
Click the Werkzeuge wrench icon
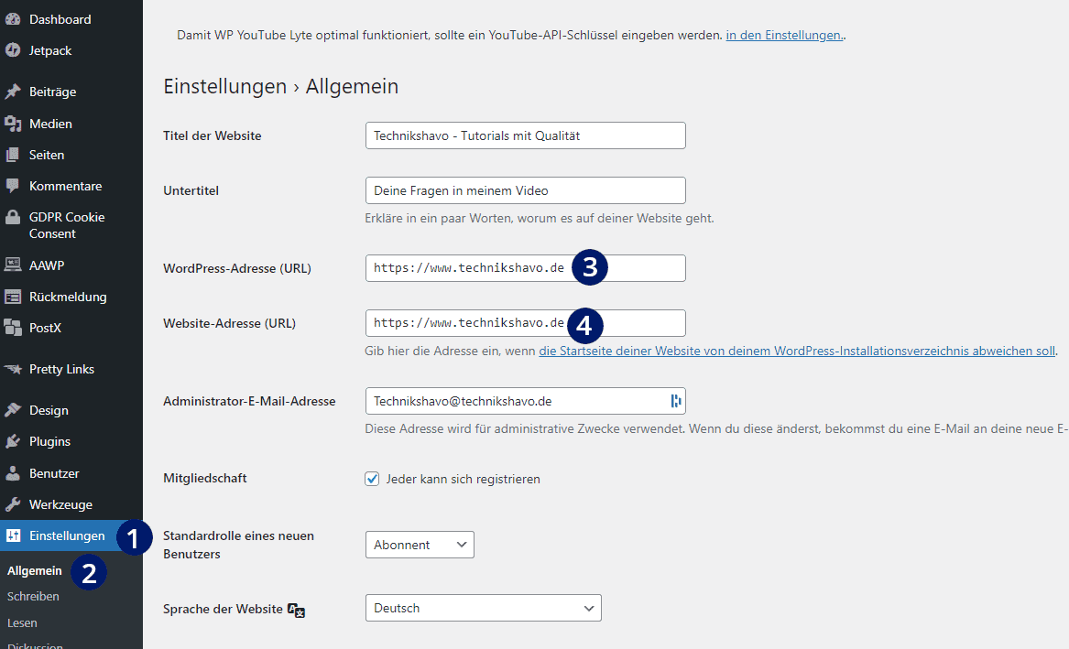click(13, 504)
